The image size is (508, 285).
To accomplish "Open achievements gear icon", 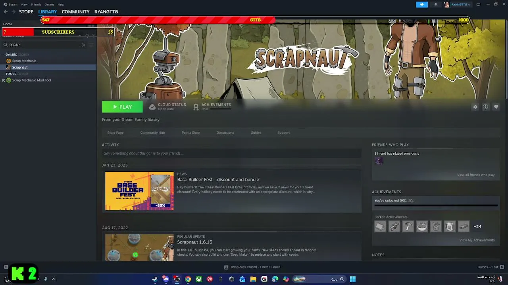I will coord(196,107).
